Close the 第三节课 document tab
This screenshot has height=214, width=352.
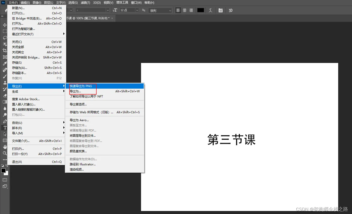[x=112, y=18]
